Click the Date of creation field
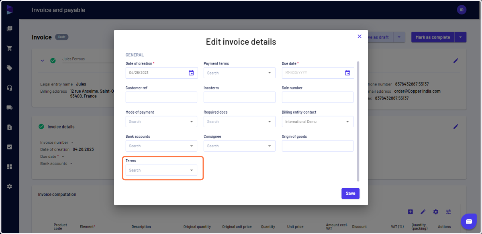482x234 pixels. (x=161, y=73)
